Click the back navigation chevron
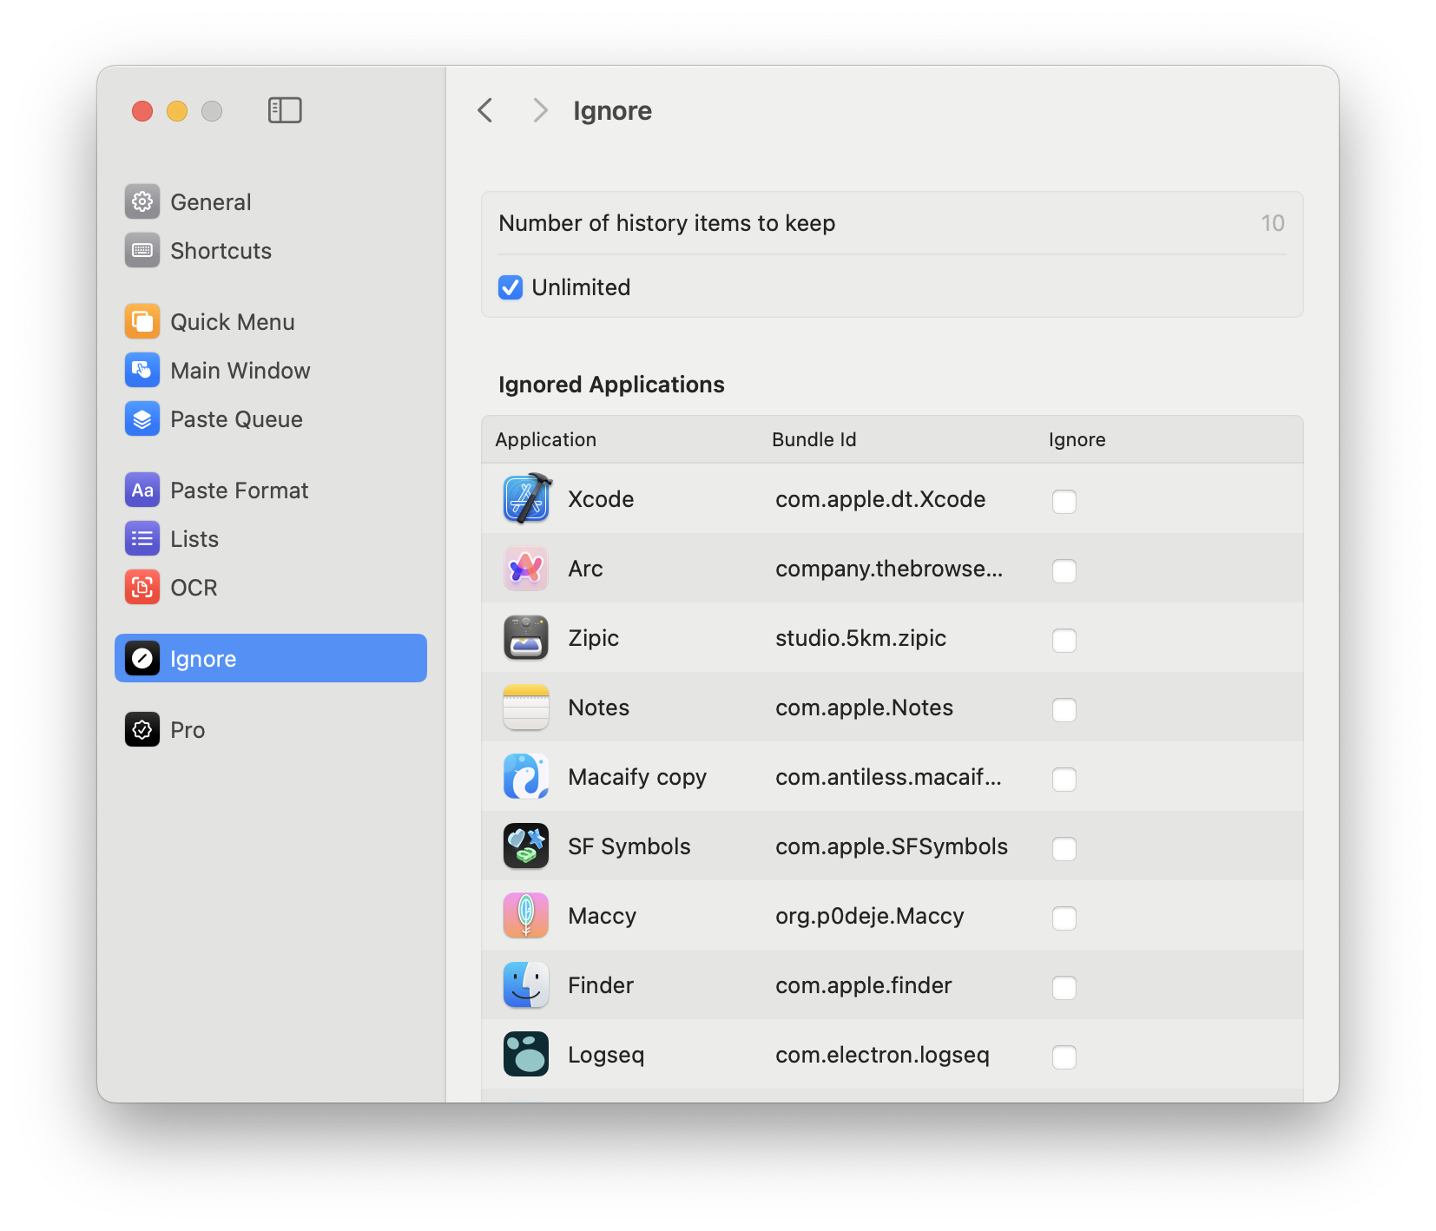 pos(484,110)
